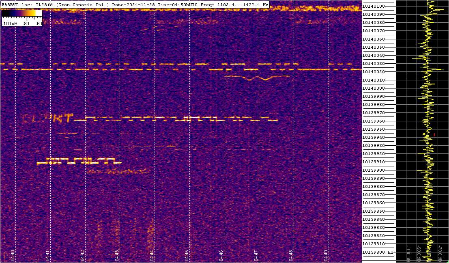
Task: Click the red cross marker in spectrum plot
Action: (434, 135)
